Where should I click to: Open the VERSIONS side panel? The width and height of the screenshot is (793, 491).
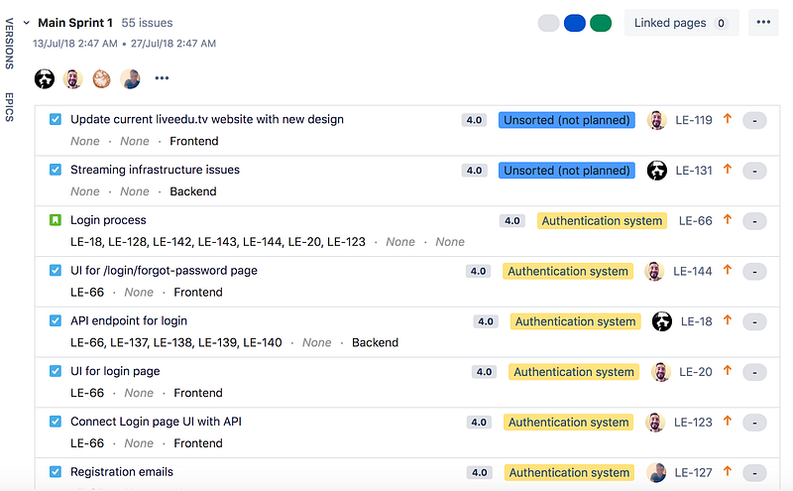(x=9, y=44)
